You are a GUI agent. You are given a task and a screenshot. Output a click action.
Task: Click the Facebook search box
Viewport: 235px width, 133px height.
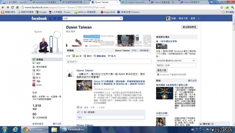(x=91, y=18)
